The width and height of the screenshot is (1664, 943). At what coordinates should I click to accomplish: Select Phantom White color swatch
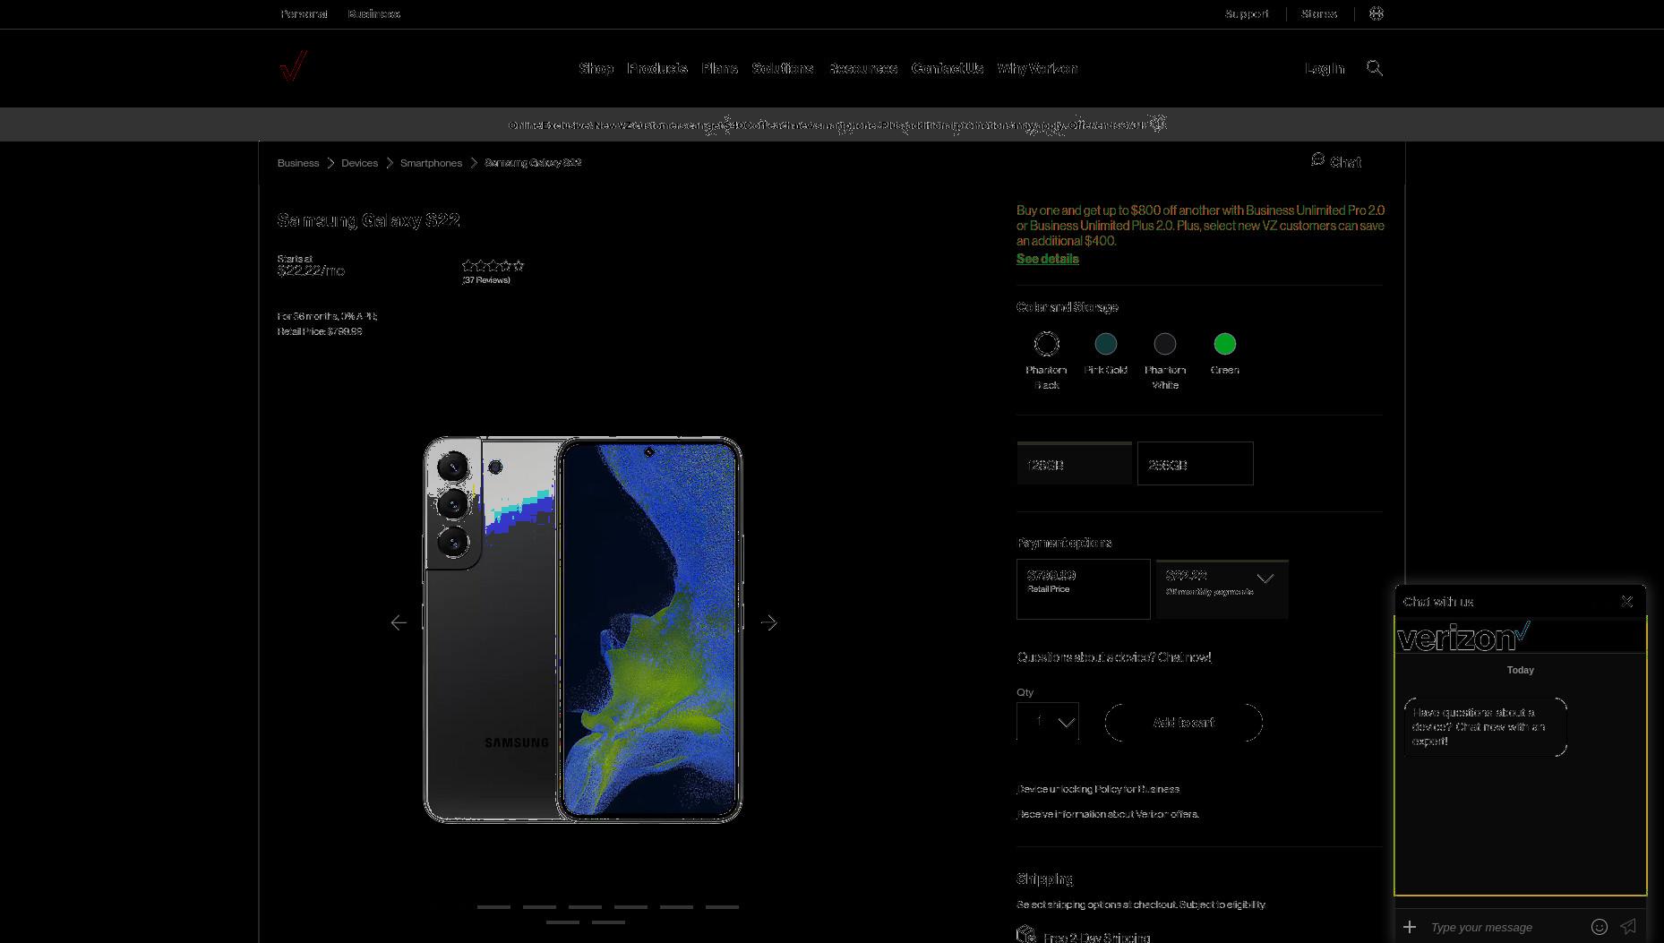(1165, 344)
